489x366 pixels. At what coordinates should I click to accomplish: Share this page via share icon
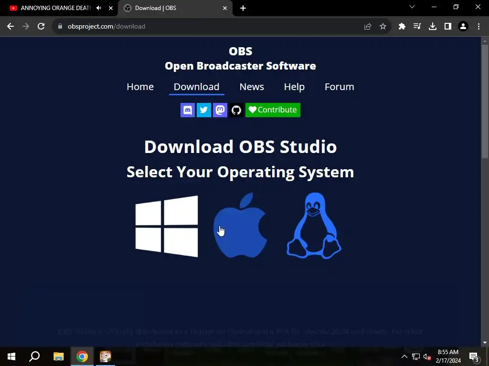pos(368,27)
